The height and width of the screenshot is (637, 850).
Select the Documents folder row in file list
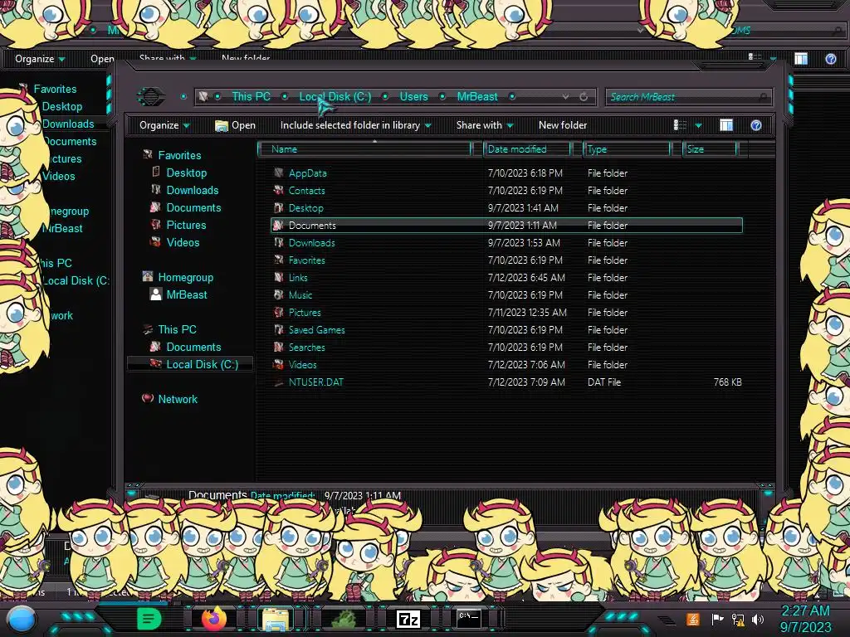point(506,226)
